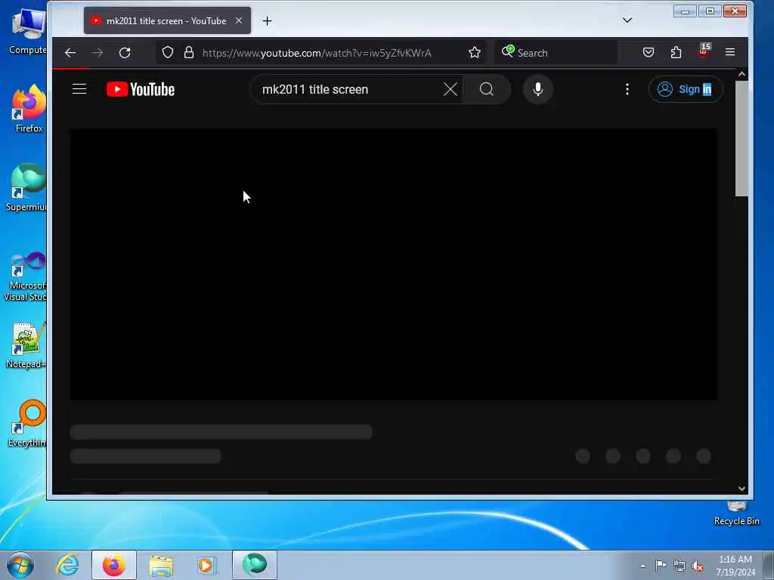
Task: Select the Computer desktop icon
Action: (x=28, y=32)
